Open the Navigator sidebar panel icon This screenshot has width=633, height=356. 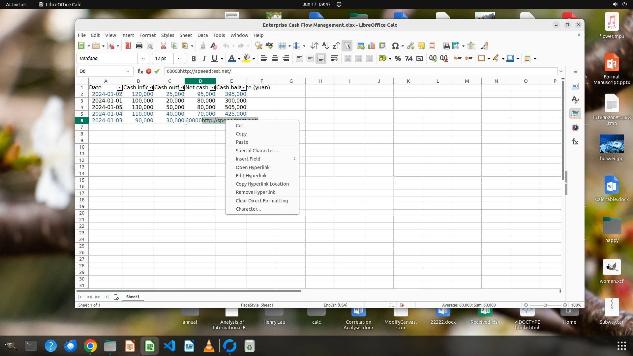point(575,128)
